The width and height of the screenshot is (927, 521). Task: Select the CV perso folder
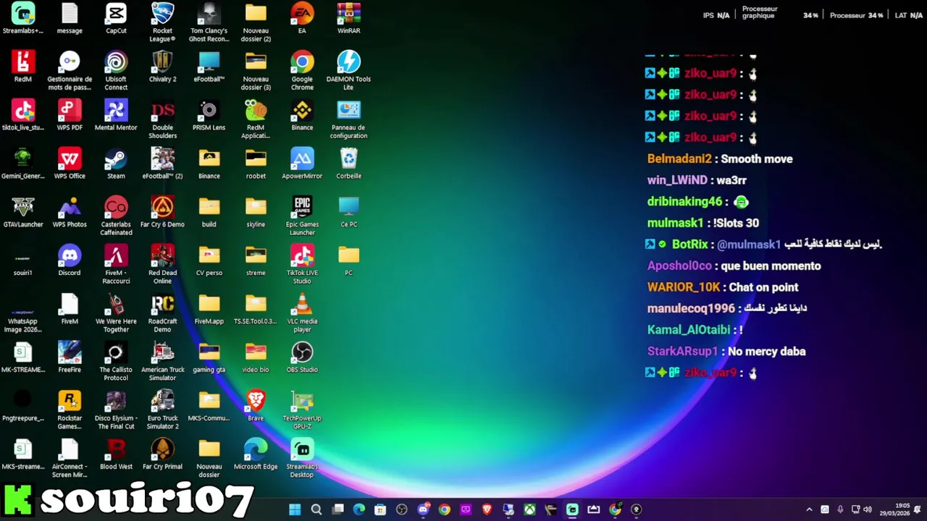(209, 260)
